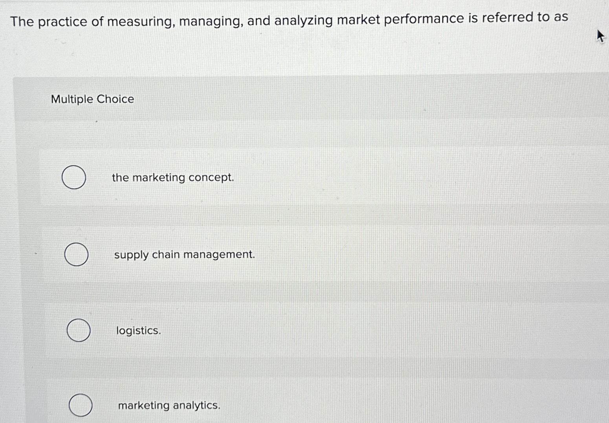The height and width of the screenshot is (423, 609).
Task: Click the answer text 'marketing analytics.'
Action: tap(169, 405)
